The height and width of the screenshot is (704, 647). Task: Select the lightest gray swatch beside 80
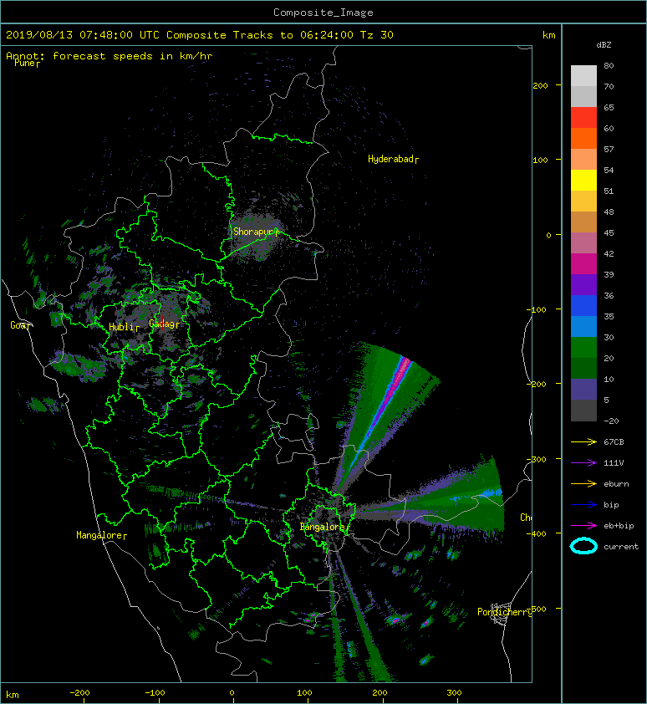coord(583,76)
